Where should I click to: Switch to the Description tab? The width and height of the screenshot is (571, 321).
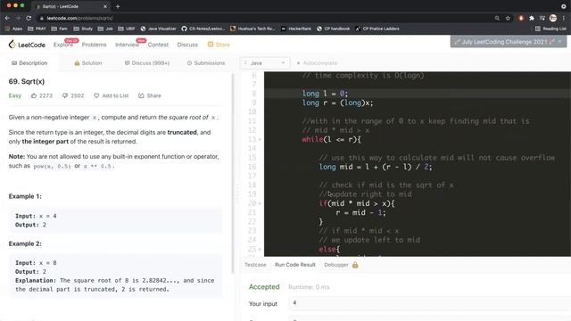(29, 63)
